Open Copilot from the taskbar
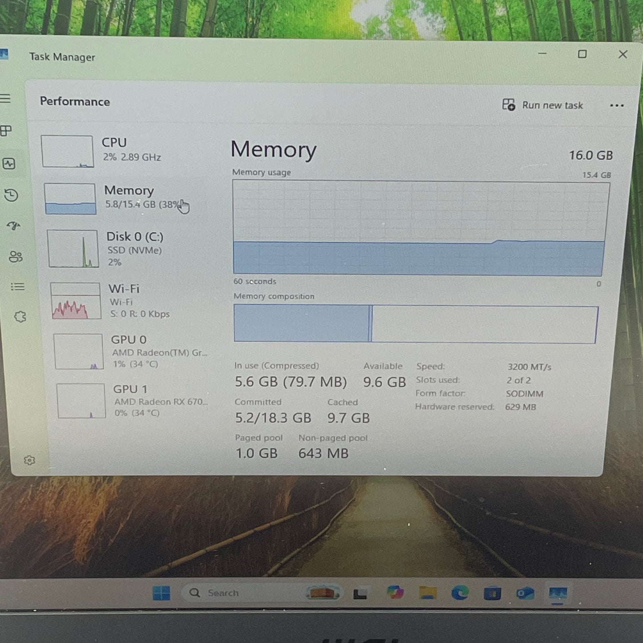The width and height of the screenshot is (643, 643). (x=395, y=593)
